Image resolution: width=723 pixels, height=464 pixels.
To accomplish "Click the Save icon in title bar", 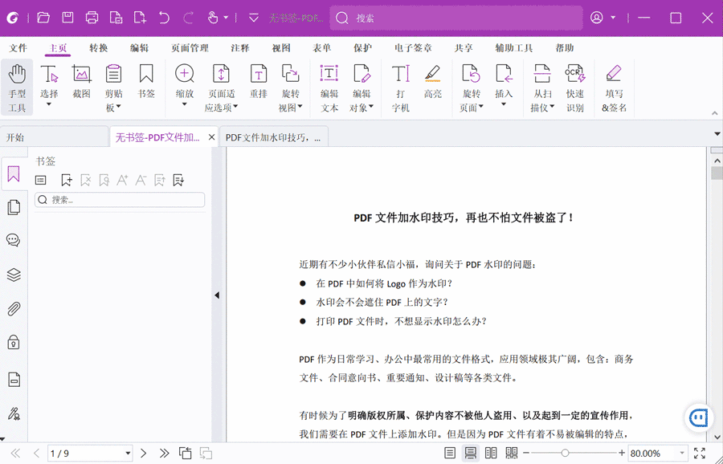I will 67,18.
